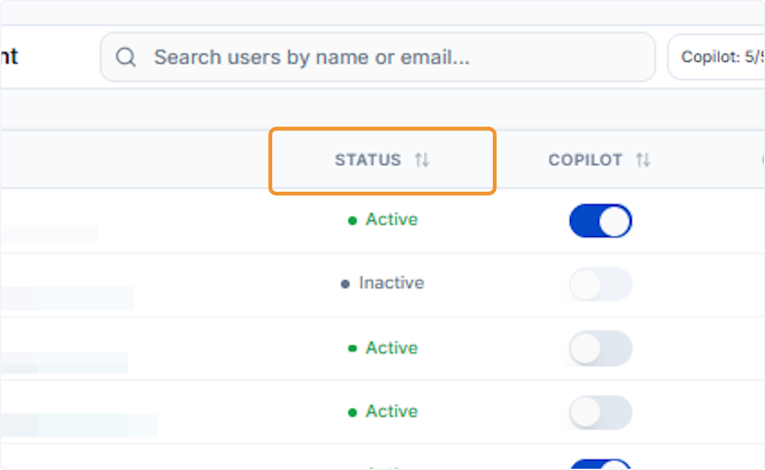Select the Inactive status label
This screenshot has width=765, height=470.
coord(391,283)
